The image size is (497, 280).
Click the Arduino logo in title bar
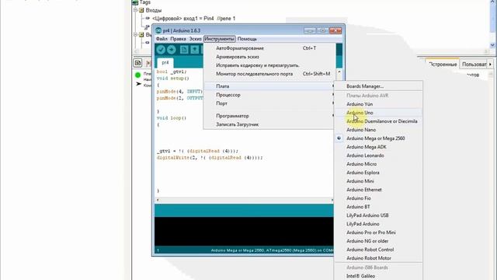click(x=158, y=30)
